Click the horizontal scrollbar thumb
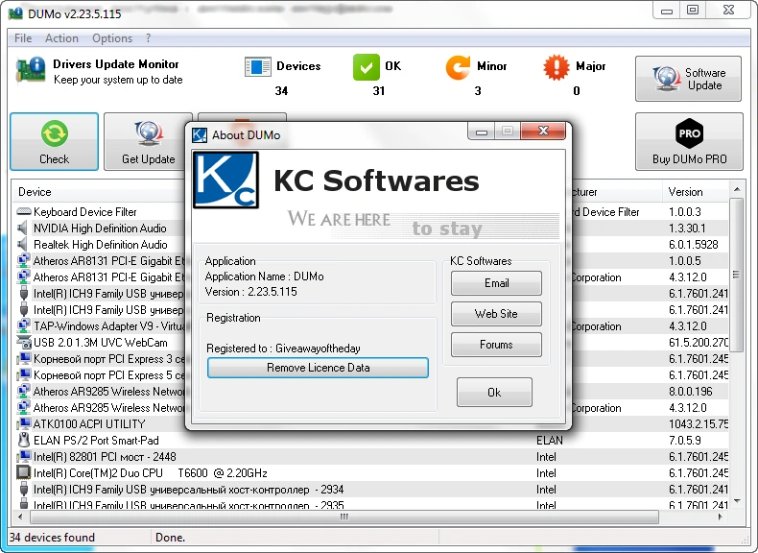 coord(344,517)
